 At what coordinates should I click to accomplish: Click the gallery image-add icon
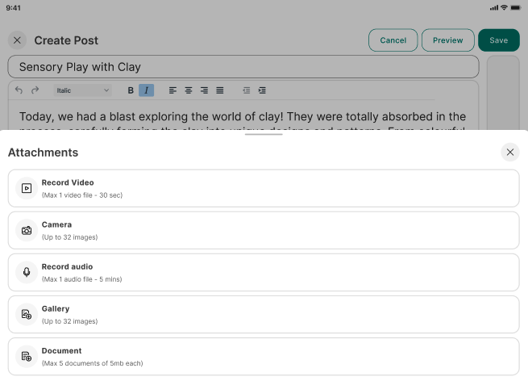tap(27, 314)
